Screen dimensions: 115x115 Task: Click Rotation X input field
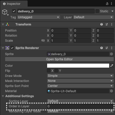point(60,35)
